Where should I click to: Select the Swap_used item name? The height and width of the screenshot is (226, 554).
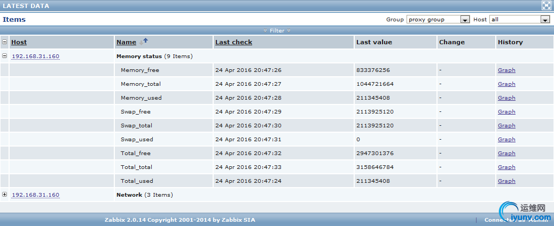137,139
